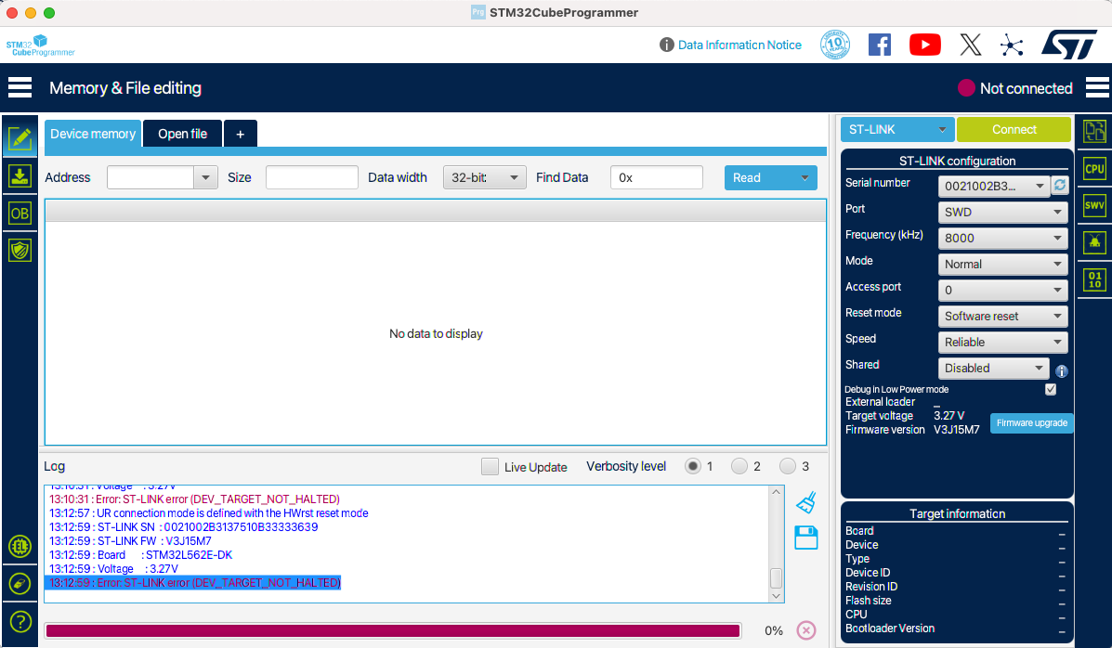This screenshot has width=1112, height=648.
Task: Open the External Loaders (EL) panel
Action: [20, 547]
